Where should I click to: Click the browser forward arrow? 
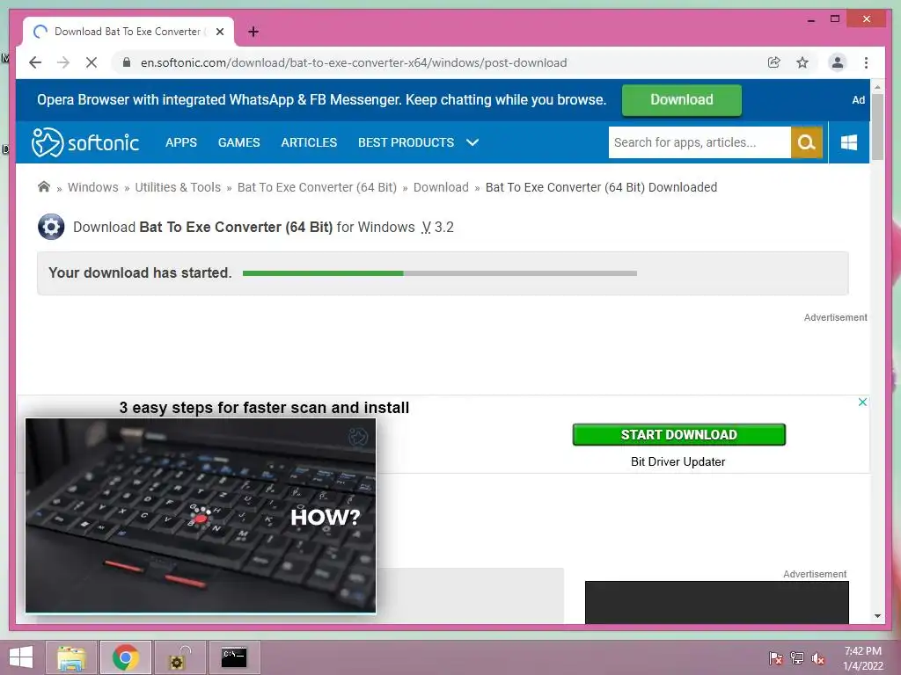pos(63,62)
